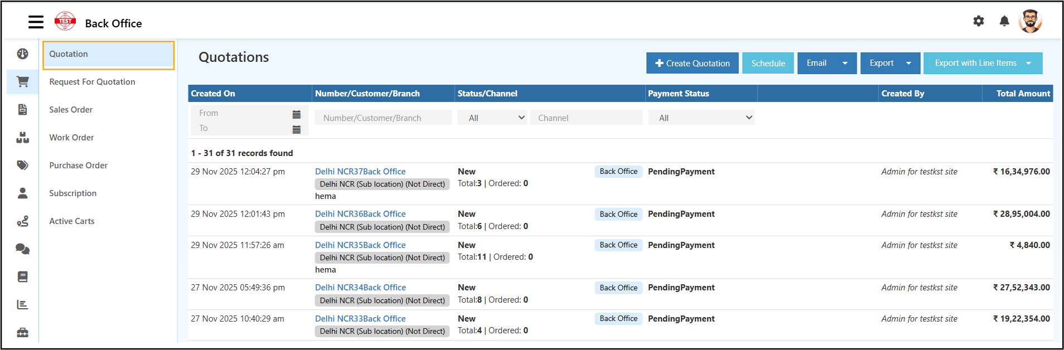Screen dimensions: 1064x350
Task: Open settings via the gear icon
Action: point(978,21)
